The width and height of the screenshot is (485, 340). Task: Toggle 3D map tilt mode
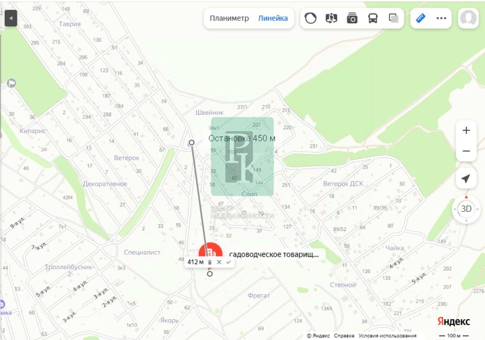(466, 209)
